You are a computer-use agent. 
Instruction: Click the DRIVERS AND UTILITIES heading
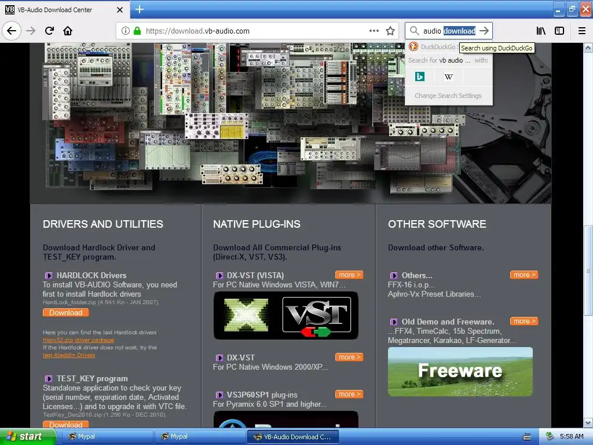coord(103,224)
